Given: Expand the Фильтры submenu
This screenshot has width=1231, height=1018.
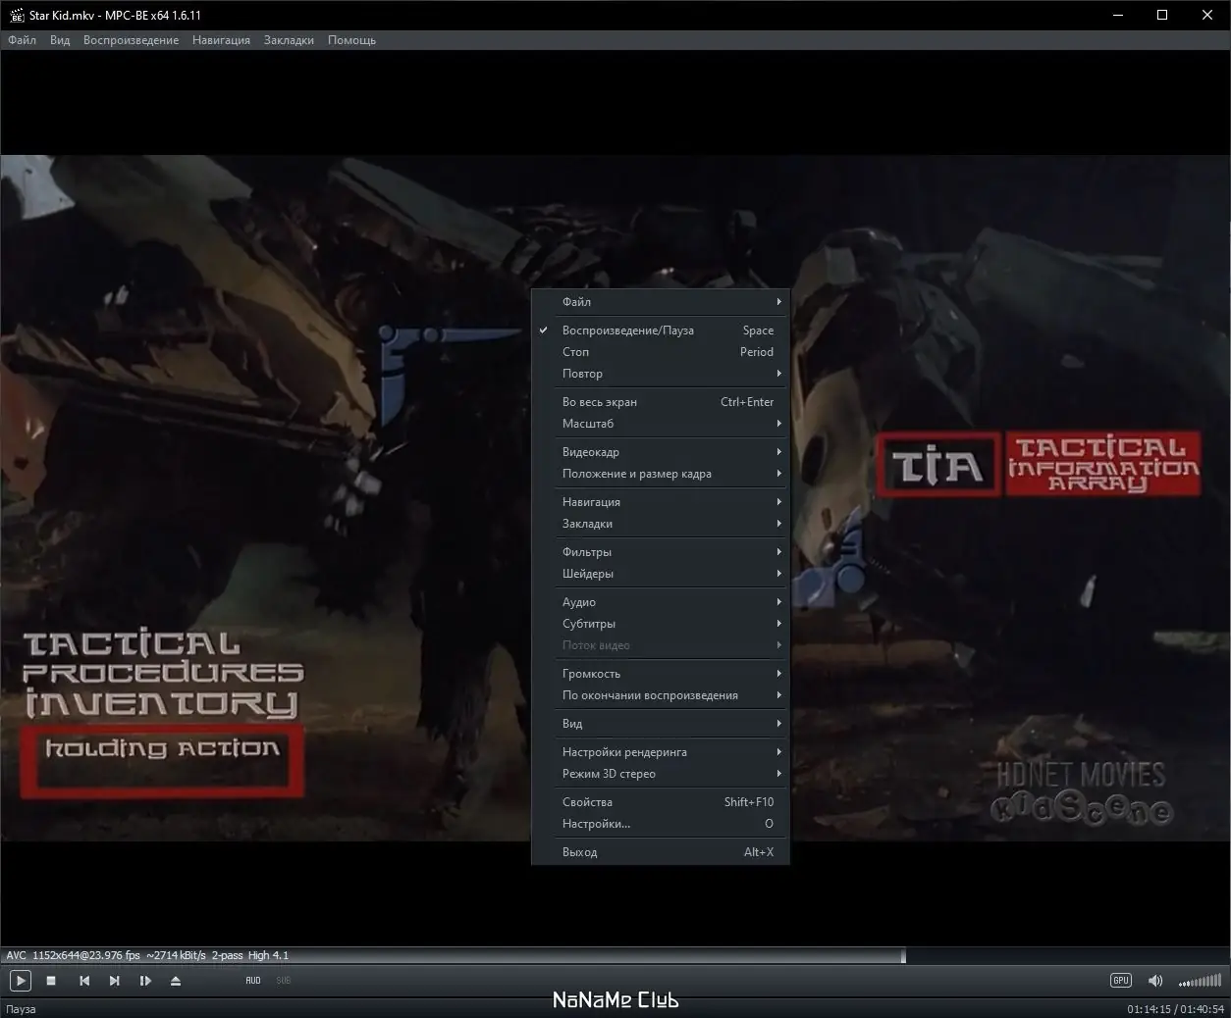Looking at the screenshot, I should click(661, 552).
